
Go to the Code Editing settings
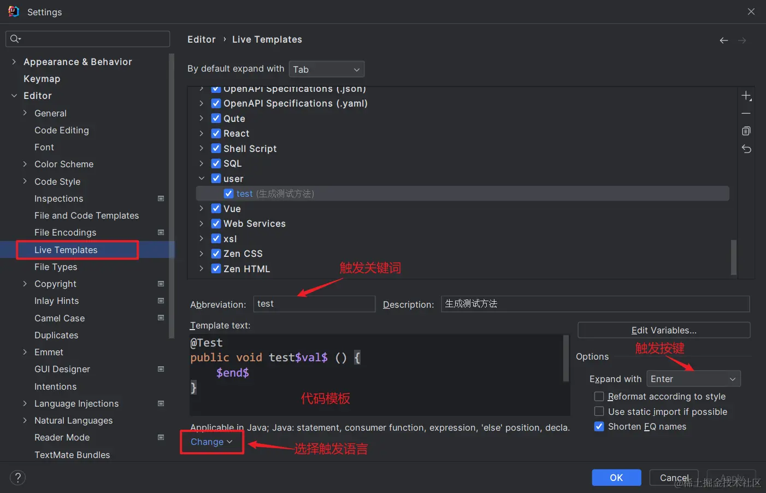[x=62, y=130]
